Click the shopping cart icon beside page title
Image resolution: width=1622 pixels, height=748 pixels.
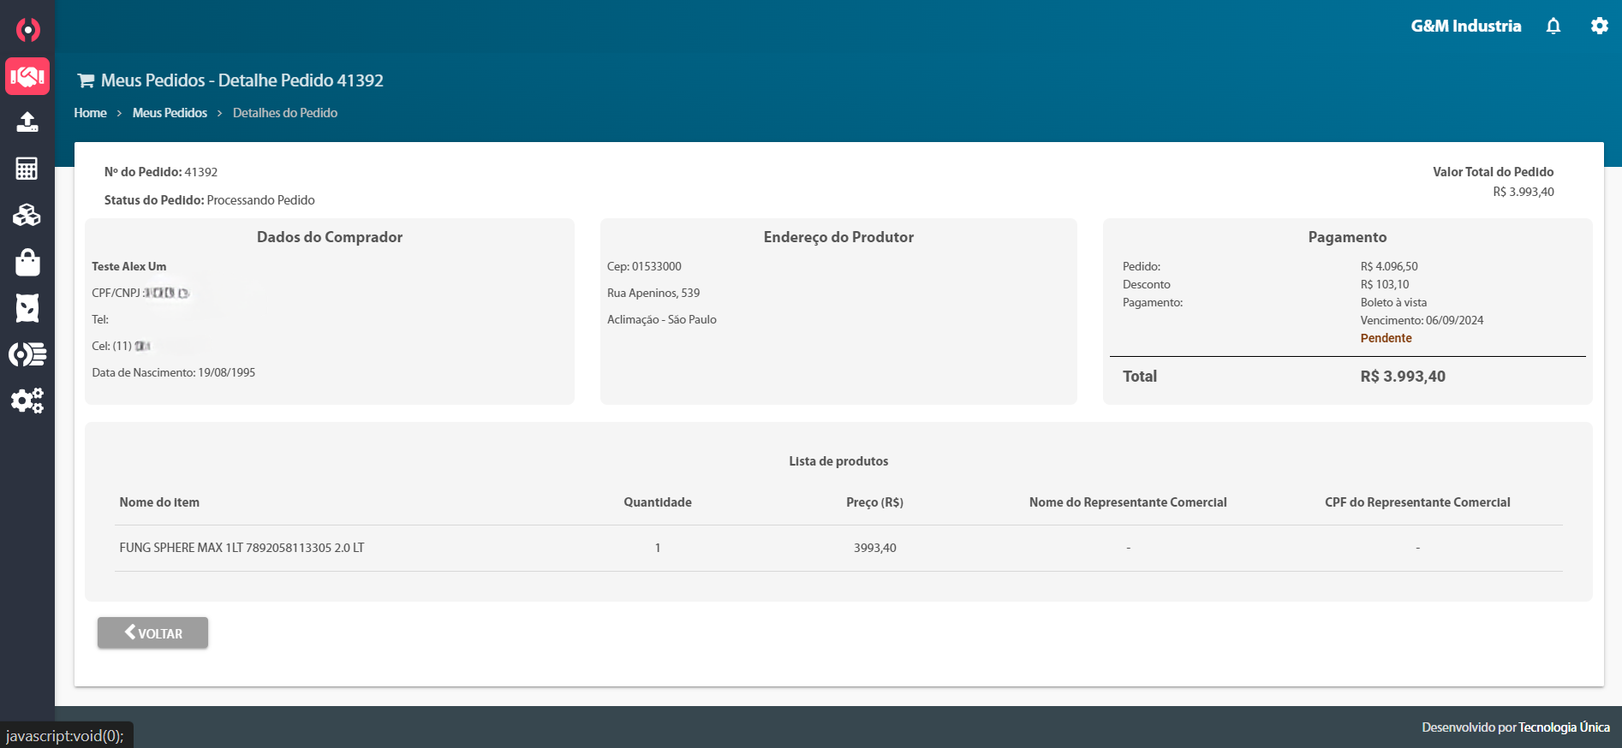pos(86,80)
